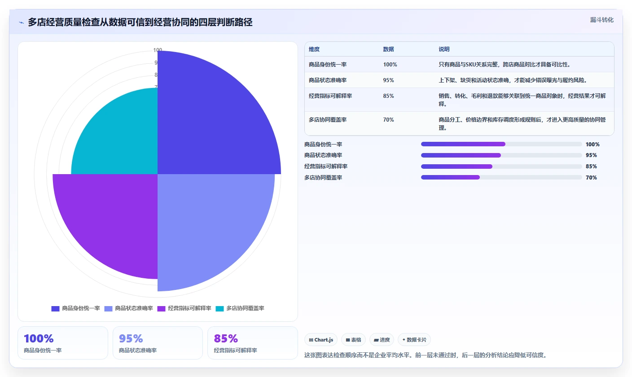
Task: Click the 维度 column header
Action: coord(314,49)
